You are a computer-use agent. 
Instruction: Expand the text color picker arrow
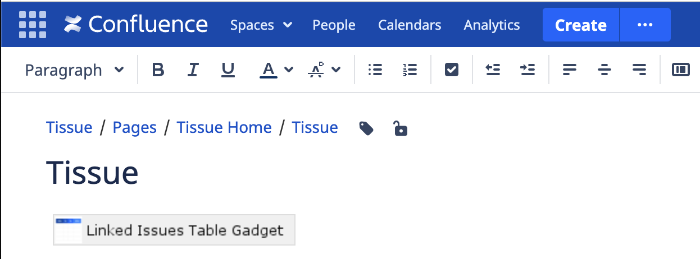tap(289, 70)
